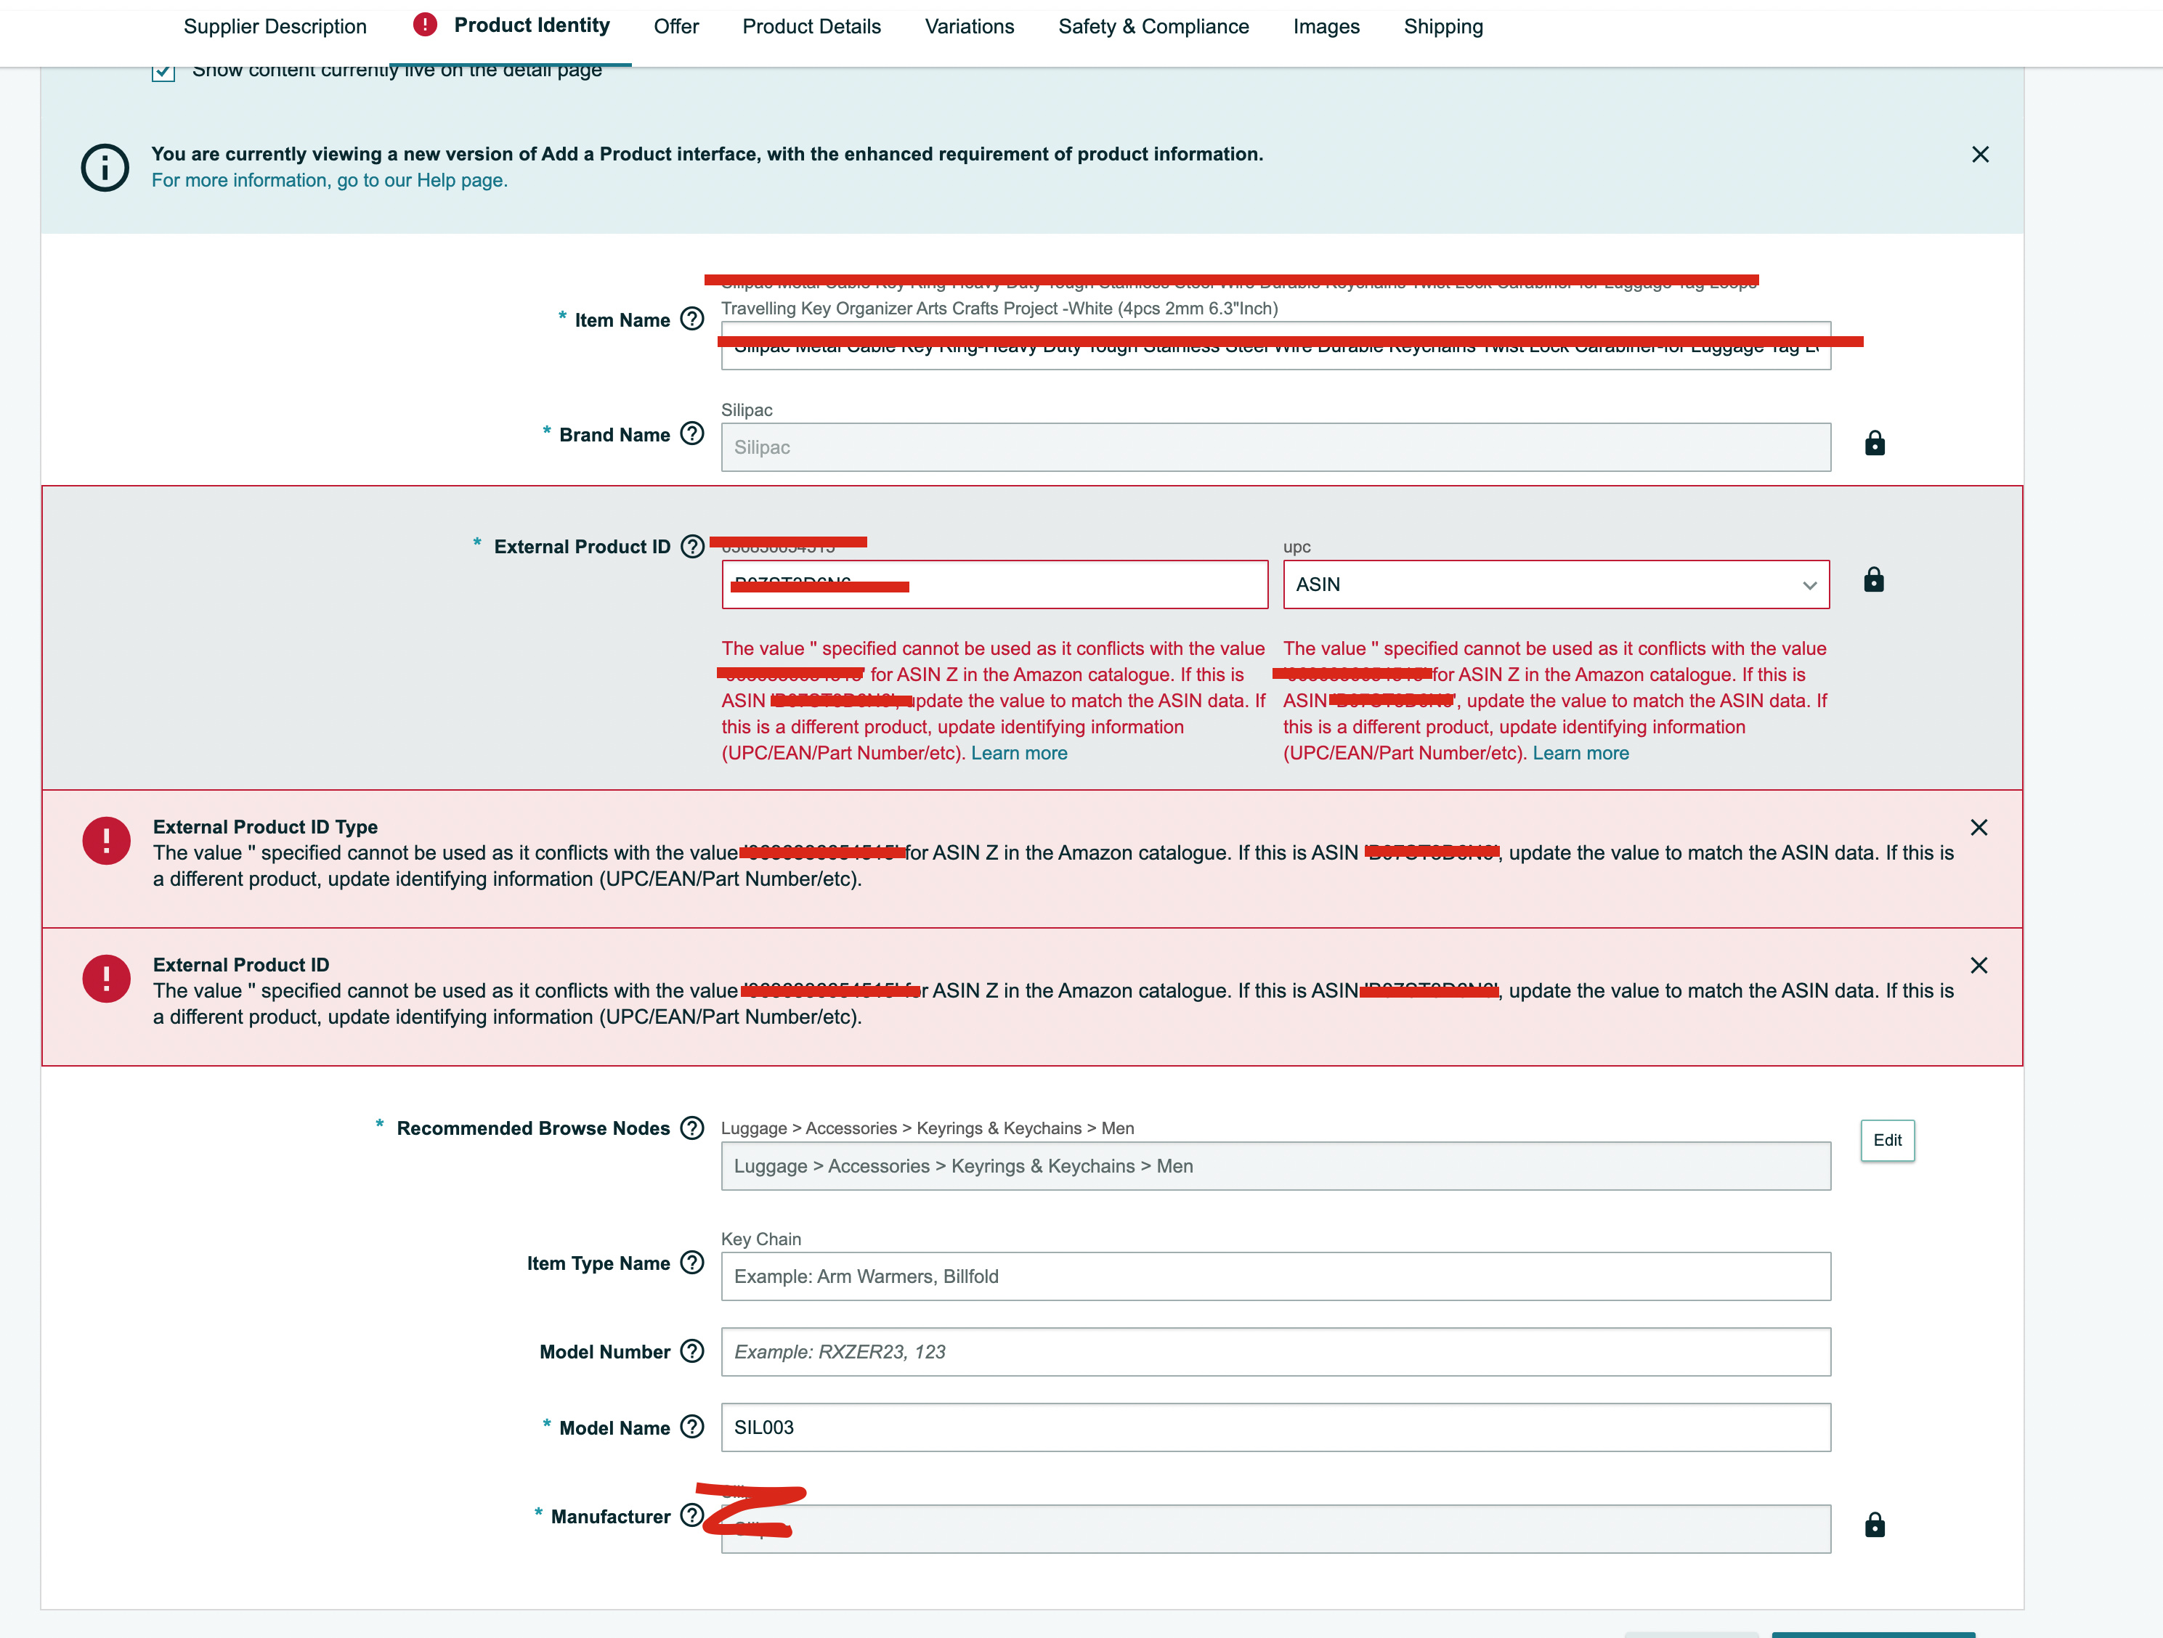
Task: Dismiss the External Product ID error alert
Action: (x=1979, y=966)
